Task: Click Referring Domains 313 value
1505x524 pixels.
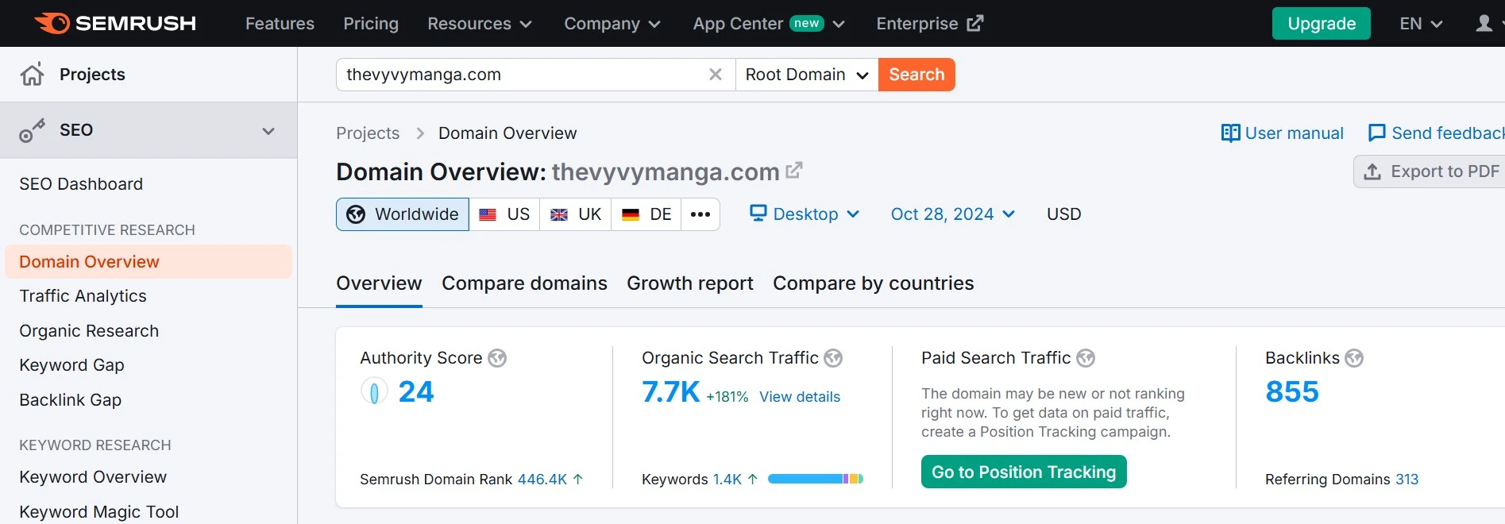Action: coord(1407,480)
